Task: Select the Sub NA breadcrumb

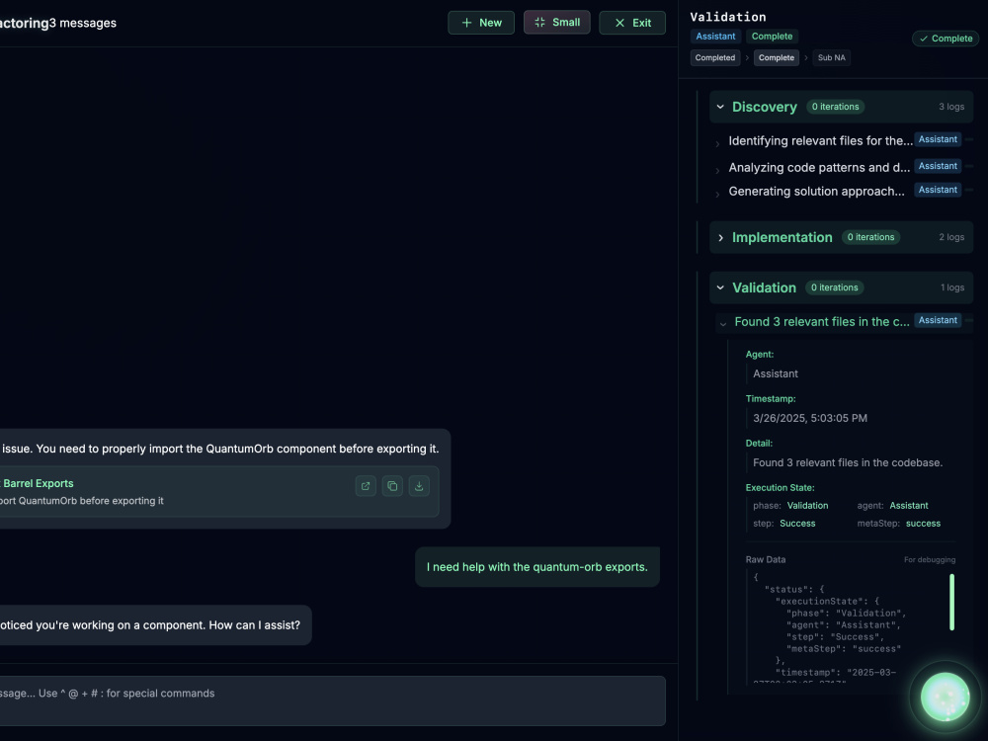Action: pos(831,58)
